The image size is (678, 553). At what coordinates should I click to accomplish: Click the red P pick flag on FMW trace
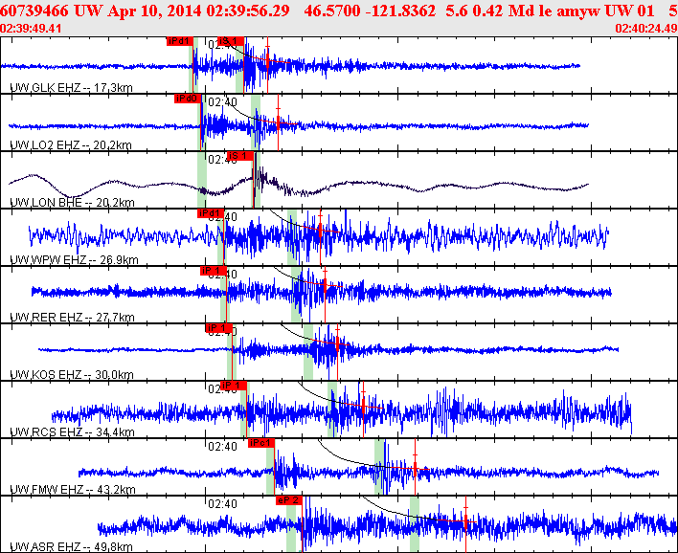[x=260, y=443]
